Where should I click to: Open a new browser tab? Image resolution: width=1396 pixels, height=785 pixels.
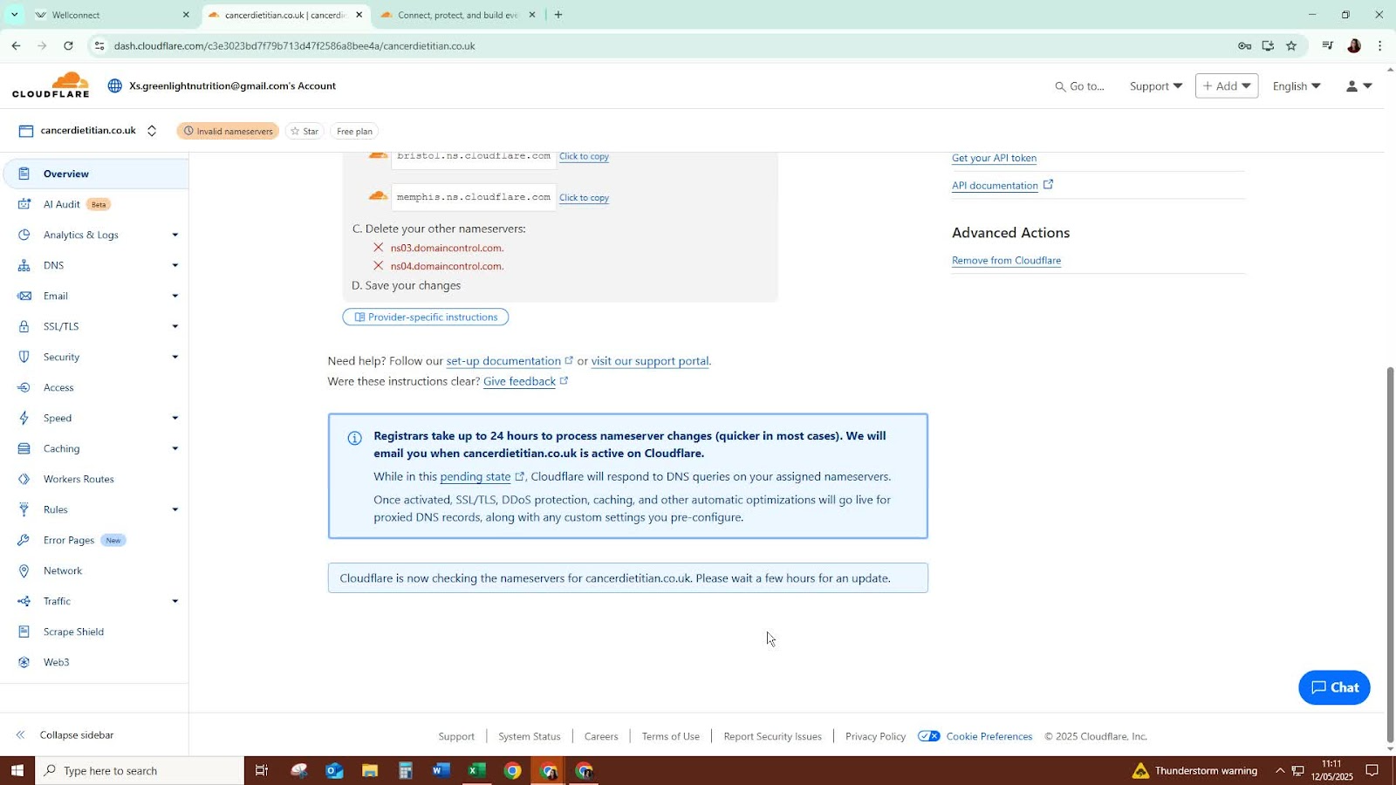(558, 15)
